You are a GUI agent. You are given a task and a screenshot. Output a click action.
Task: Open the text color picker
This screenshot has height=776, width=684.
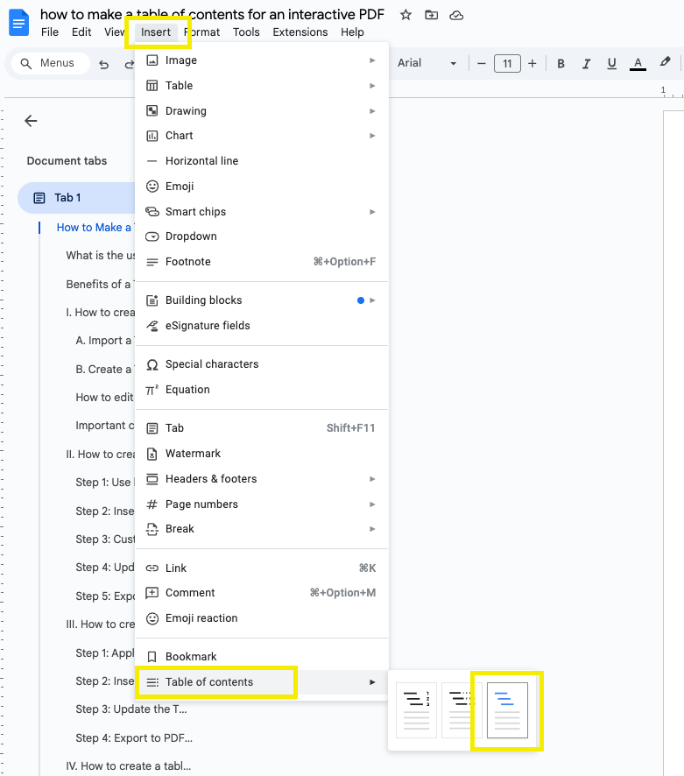638,63
